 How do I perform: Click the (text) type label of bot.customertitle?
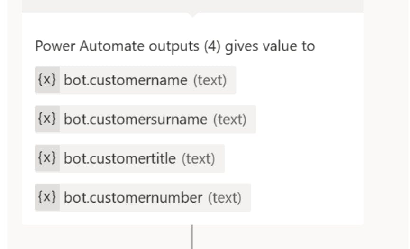click(199, 159)
